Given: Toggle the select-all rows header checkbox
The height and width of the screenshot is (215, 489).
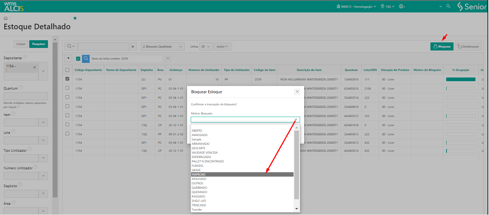Looking at the screenshot, I should tap(67, 70).
